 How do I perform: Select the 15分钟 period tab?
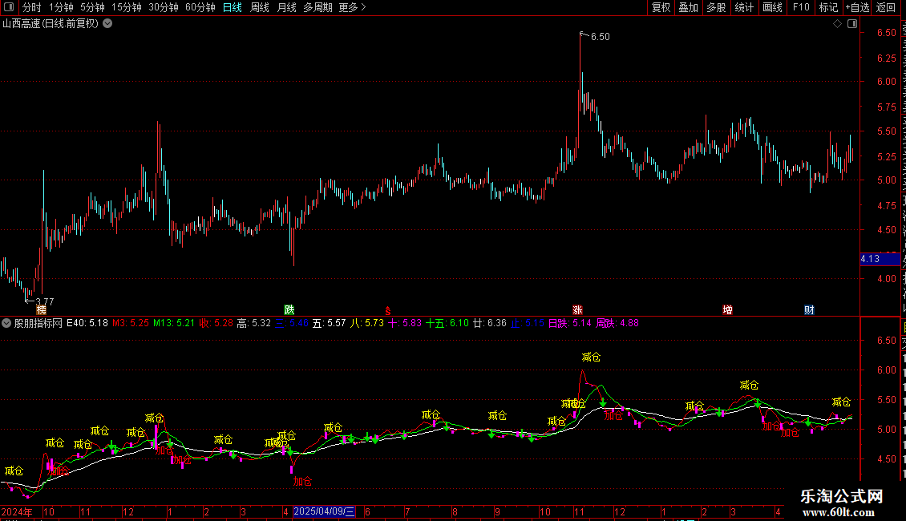click(x=126, y=7)
